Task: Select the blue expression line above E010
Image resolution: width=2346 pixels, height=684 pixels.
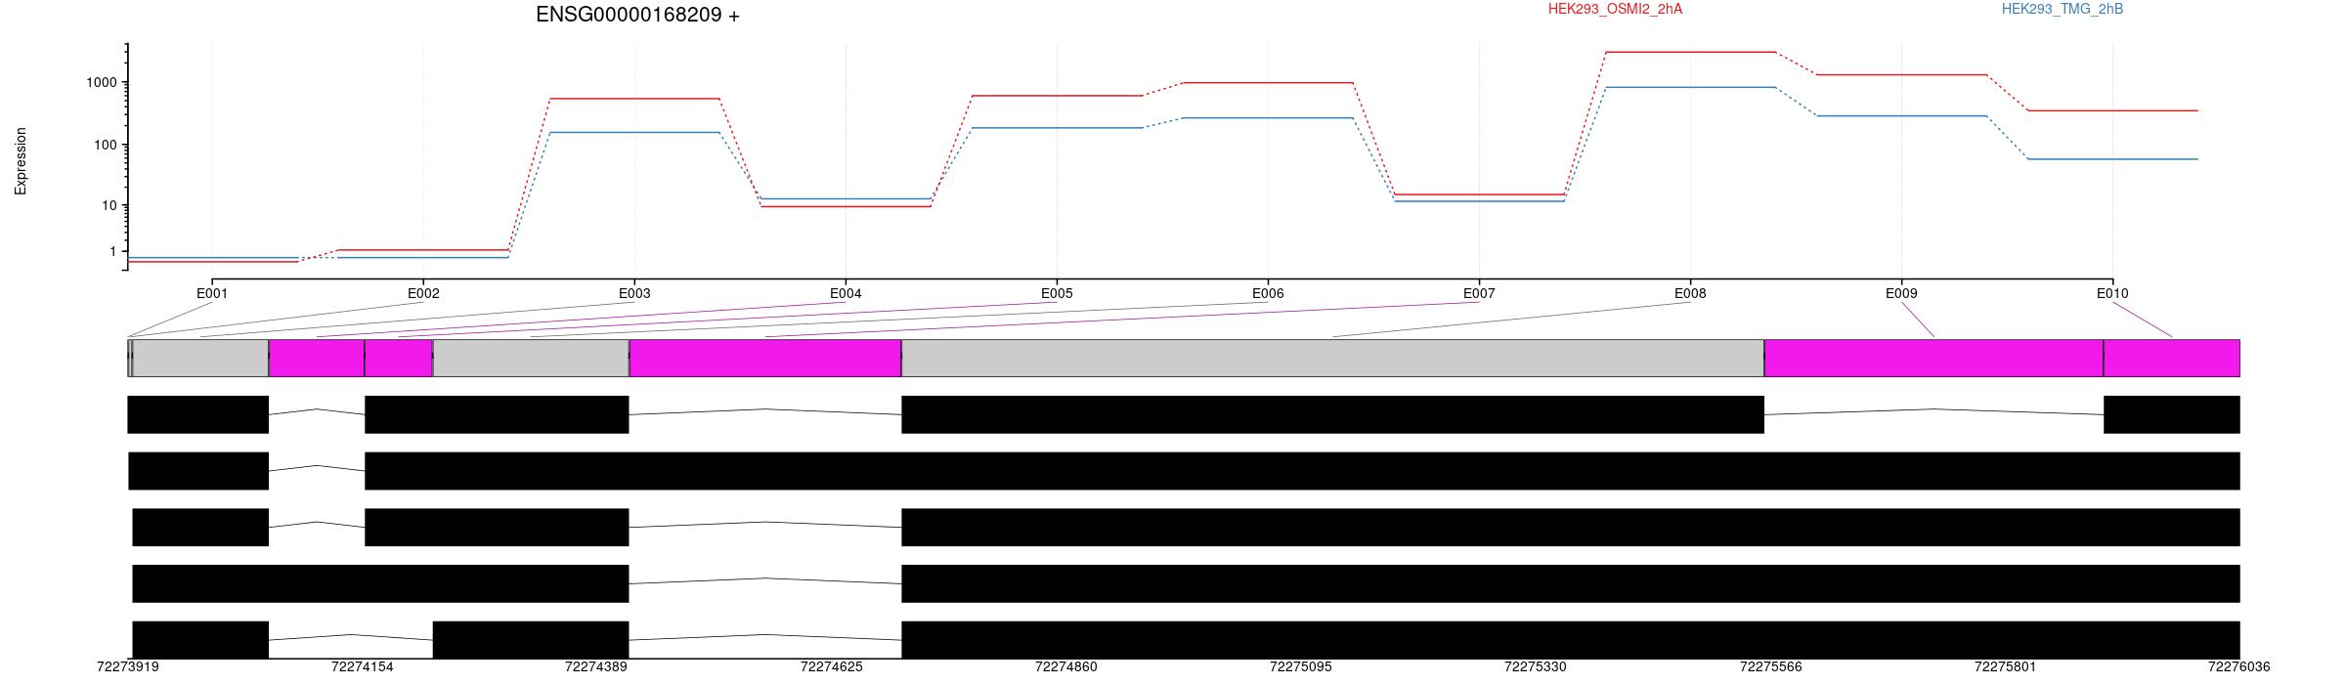Action: [2112, 159]
